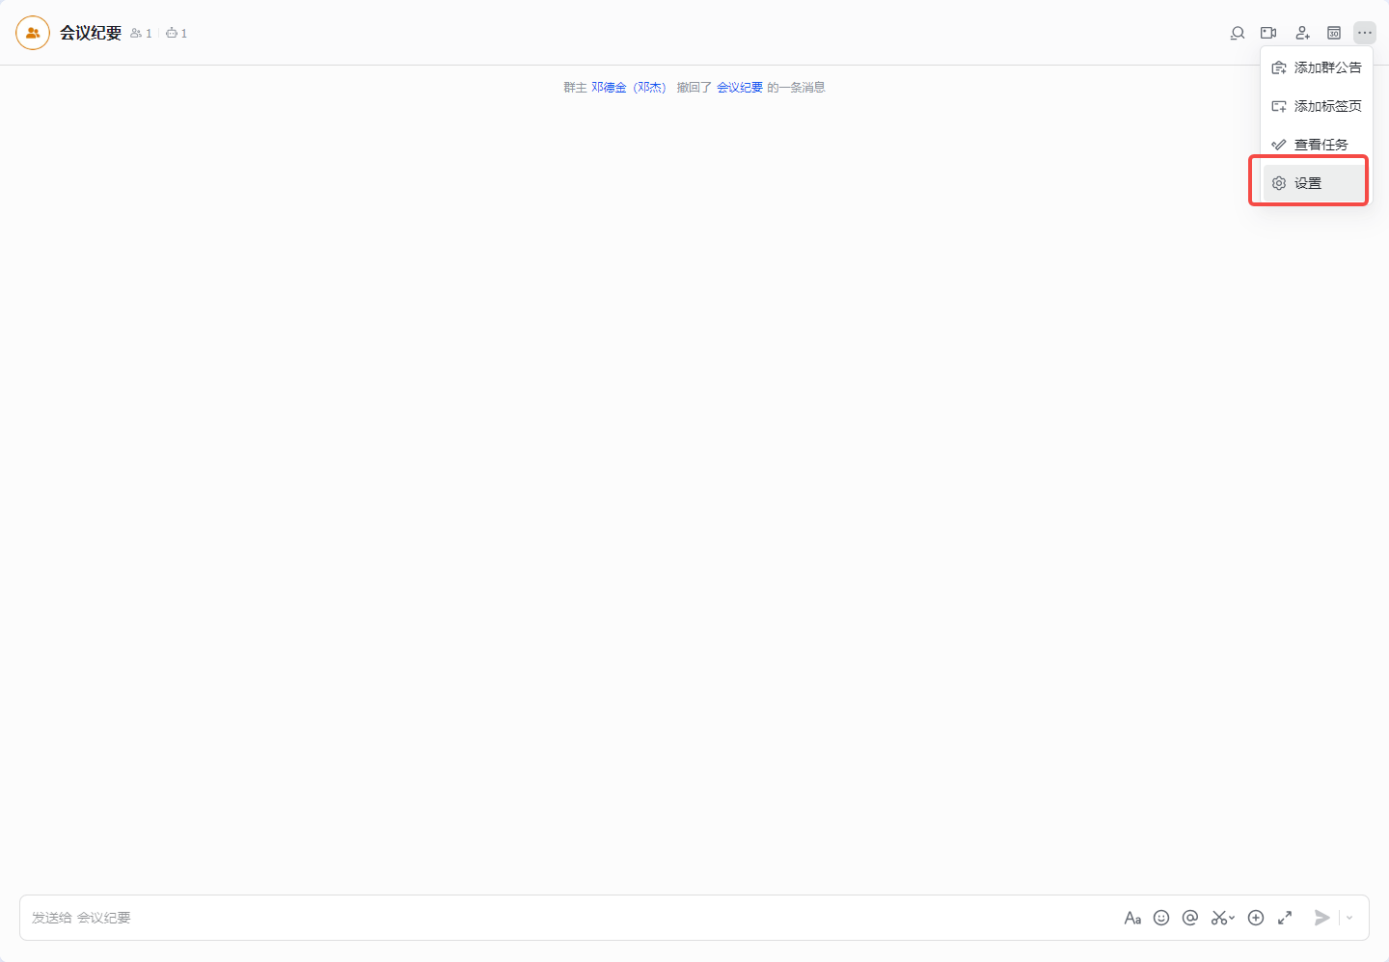
Task: Click the paper plane send button
Action: 1322,918
